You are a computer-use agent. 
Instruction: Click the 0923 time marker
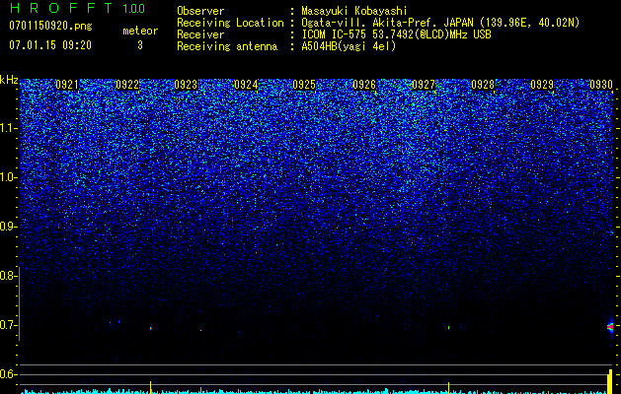point(186,85)
